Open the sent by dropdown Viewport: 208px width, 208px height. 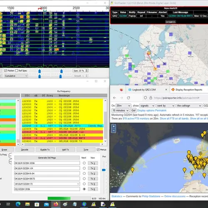point(166,106)
